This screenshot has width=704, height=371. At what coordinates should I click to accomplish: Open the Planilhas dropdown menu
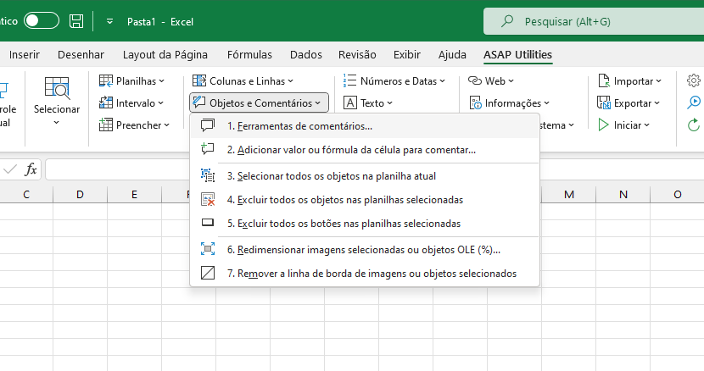pos(132,80)
